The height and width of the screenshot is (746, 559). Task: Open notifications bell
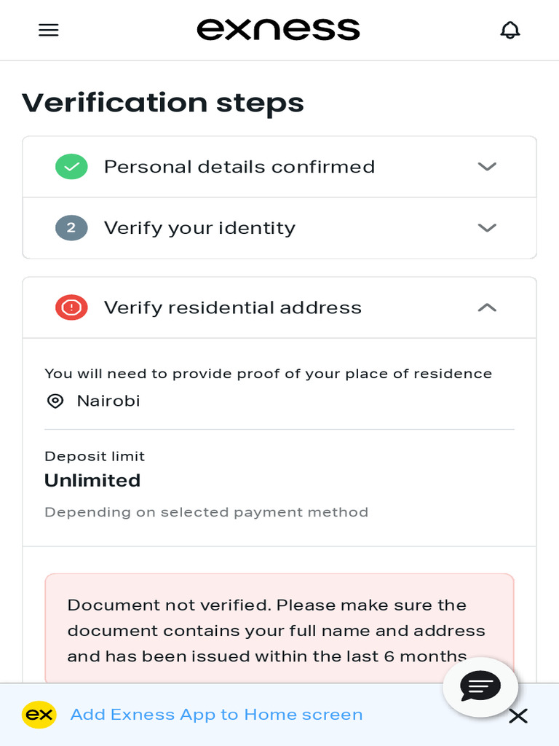[510, 30]
